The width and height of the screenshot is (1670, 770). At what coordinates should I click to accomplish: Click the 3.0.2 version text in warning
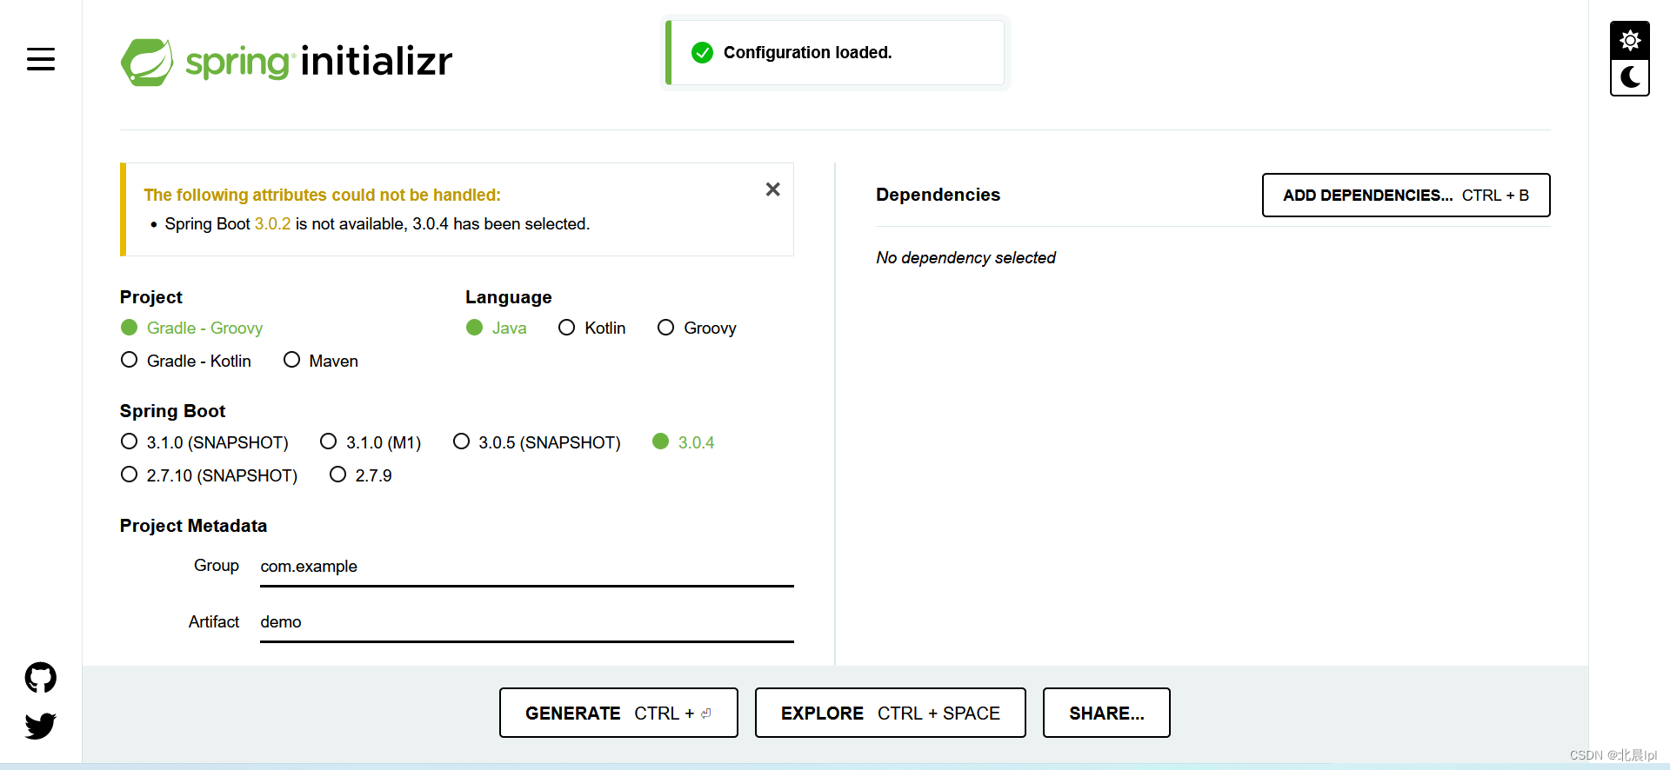[x=272, y=224]
